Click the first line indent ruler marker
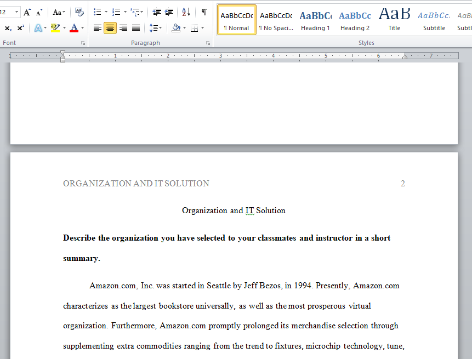The image size is (472, 359). [62, 53]
